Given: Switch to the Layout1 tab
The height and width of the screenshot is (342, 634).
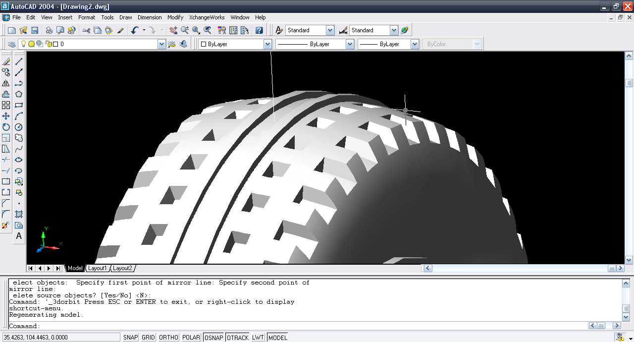Looking at the screenshot, I should pos(98,268).
